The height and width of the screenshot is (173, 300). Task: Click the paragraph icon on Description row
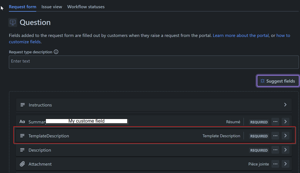[22, 150]
